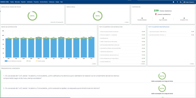196x98 pixels.
Task: Click green up arrow beside CNS HOSPITAL INTEGRAL
Action: click(144, 48)
